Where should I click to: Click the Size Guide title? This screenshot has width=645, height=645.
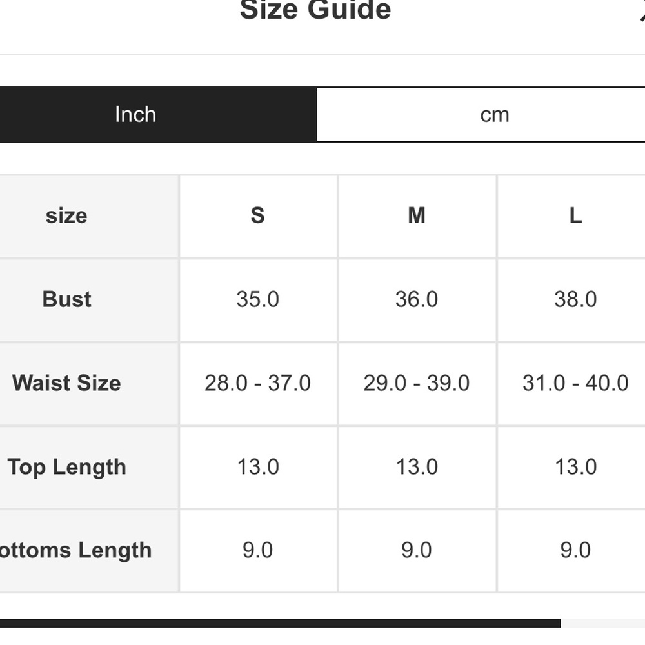315,10
